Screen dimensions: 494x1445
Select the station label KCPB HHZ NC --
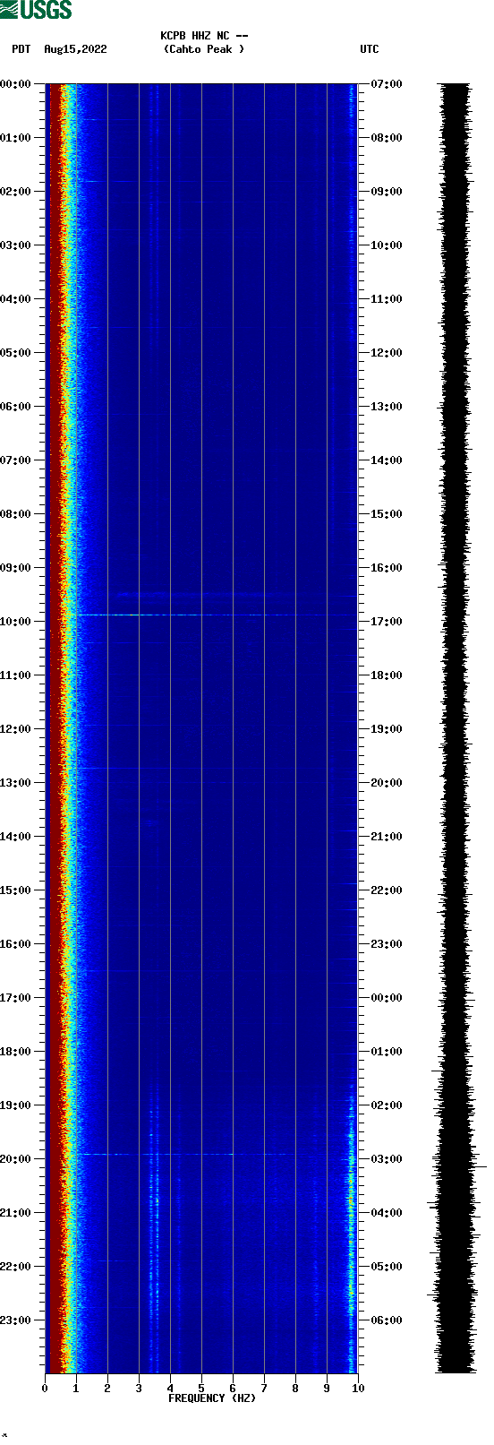[x=204, y=36]
